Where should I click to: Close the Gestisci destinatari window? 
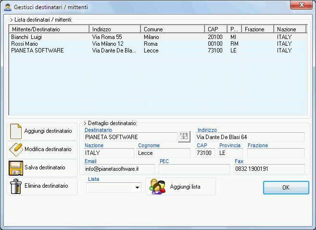[x=301, y=5]
